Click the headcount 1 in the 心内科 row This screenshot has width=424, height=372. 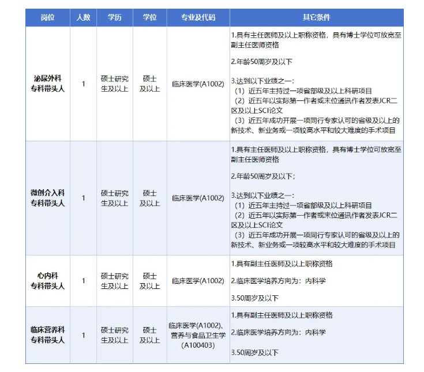[x=84, y=281]
